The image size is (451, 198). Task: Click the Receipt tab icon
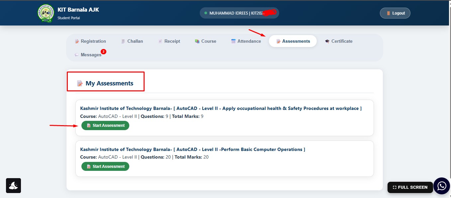tap(161, 41)
